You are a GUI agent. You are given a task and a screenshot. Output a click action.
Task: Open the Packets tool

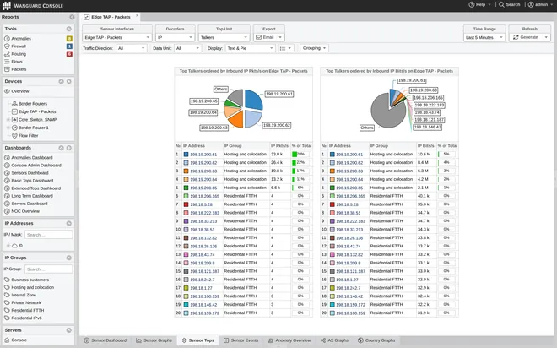(x=19, y=69)
